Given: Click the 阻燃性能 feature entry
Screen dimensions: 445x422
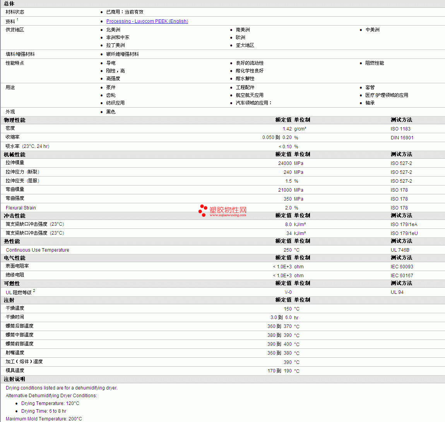Looking at the screenshot, I should click(375, 63).
